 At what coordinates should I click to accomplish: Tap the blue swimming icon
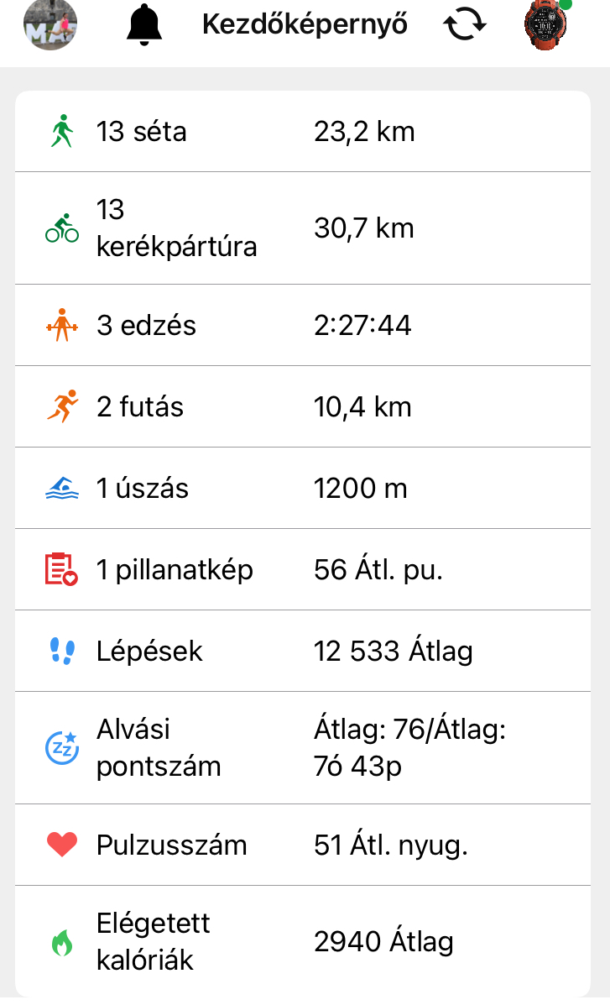click(x=61, y=489)
